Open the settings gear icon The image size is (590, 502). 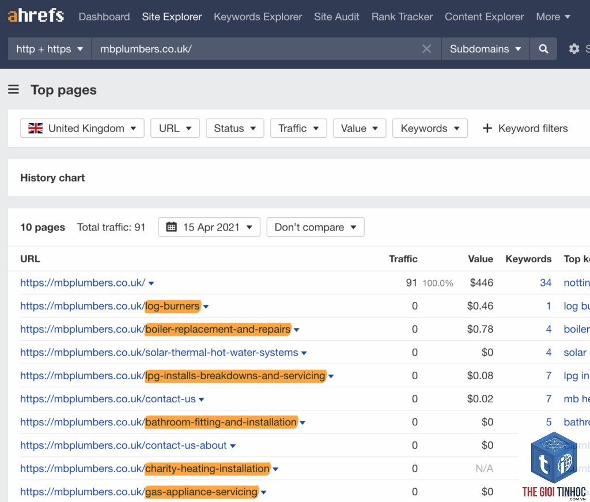pos(574,48)
